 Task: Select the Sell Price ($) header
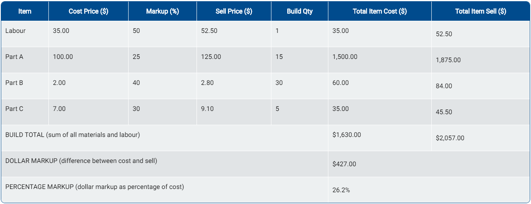(234, 11)
